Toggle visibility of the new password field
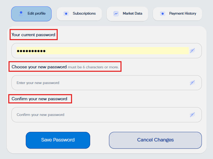This screenshot has width=213, height=159. coord(192,83)
